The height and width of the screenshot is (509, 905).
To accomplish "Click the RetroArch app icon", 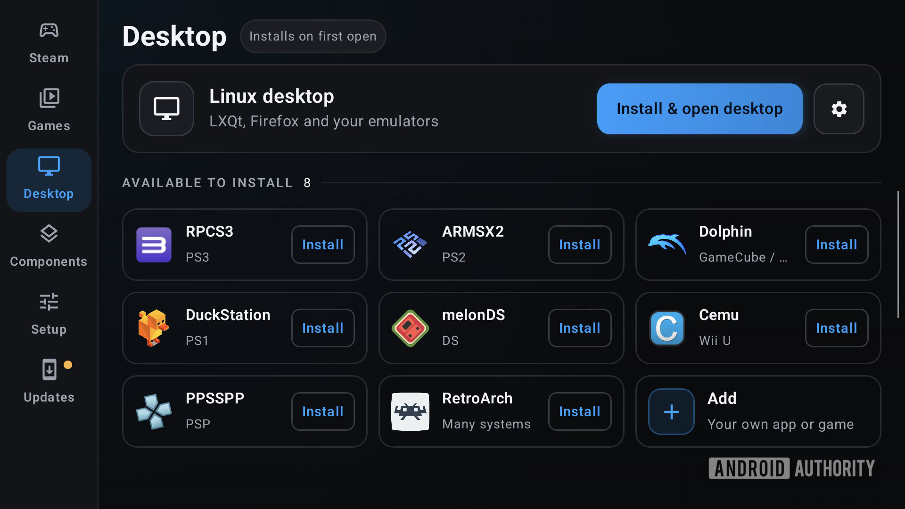I will click(x=410, y=411).
